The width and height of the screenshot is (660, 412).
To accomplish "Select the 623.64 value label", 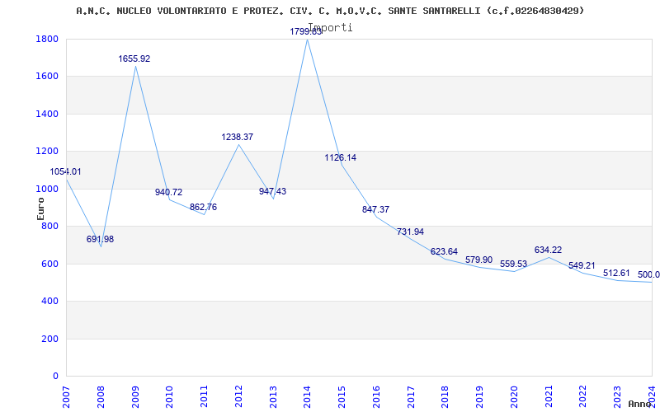I will (x=444, y=252).
